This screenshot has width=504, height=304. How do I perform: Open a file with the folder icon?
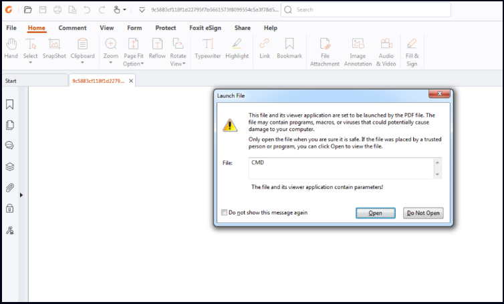tap(28, 9)
